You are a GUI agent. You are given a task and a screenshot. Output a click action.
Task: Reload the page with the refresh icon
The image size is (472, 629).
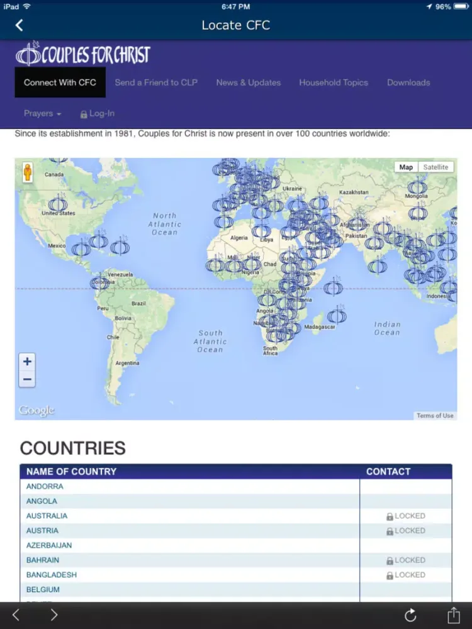[x=410, y=615]
